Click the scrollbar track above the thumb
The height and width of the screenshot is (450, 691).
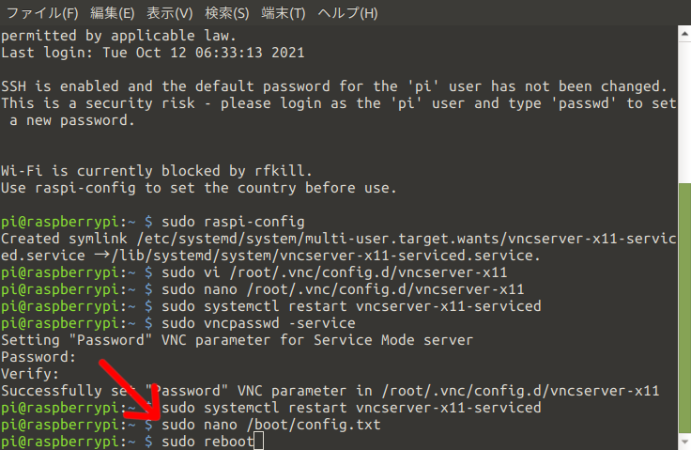click(x=684, y=113)
